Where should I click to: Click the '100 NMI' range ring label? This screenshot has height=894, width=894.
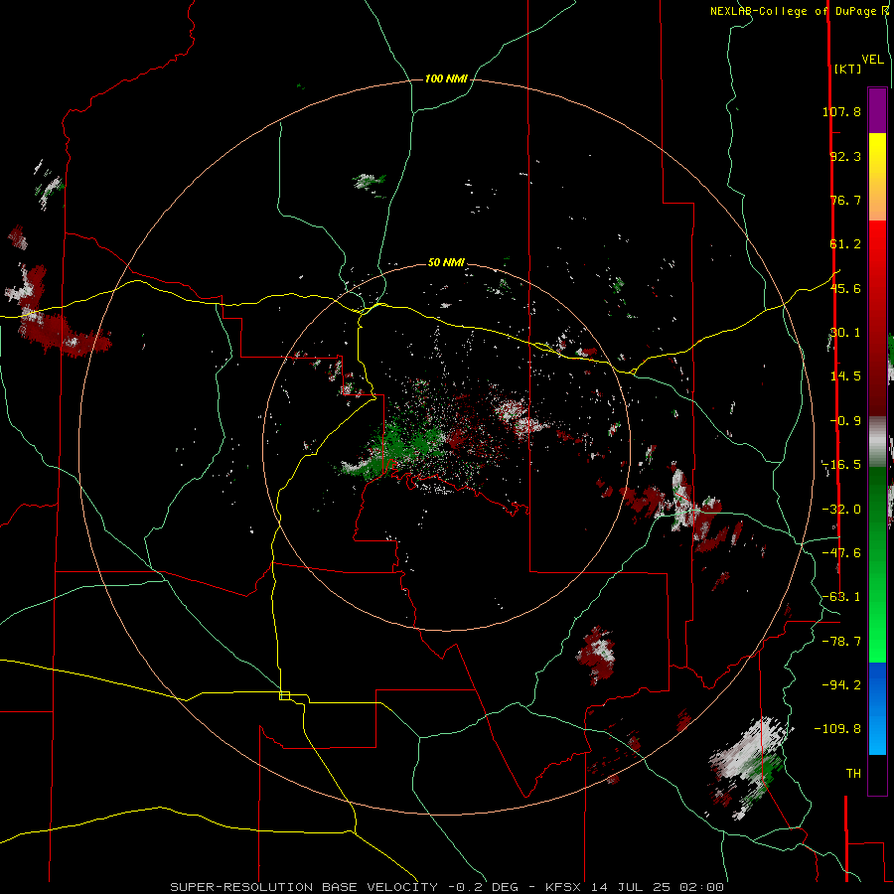(446, 78)
